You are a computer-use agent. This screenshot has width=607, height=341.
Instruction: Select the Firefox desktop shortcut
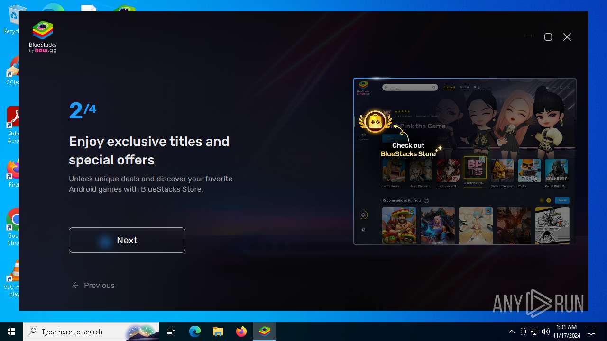[x=11, y=173]
